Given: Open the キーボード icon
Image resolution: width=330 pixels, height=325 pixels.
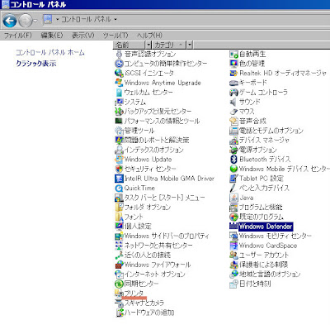Looking at the screenshot, I should coord(233,83).
